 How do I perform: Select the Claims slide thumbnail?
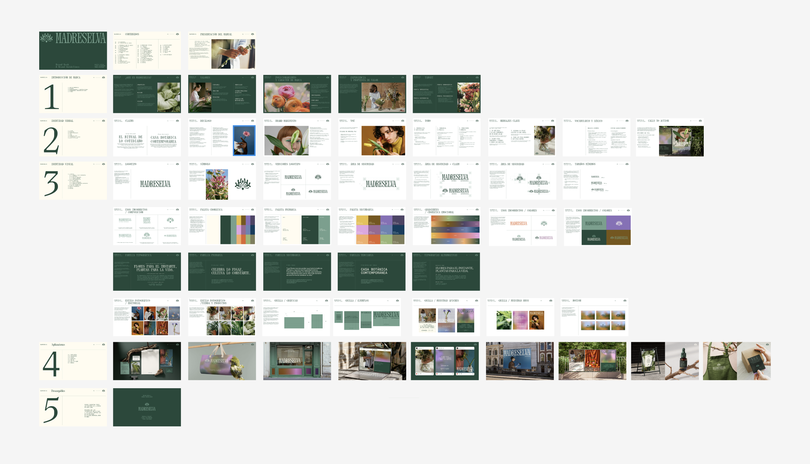coord(147,137)
